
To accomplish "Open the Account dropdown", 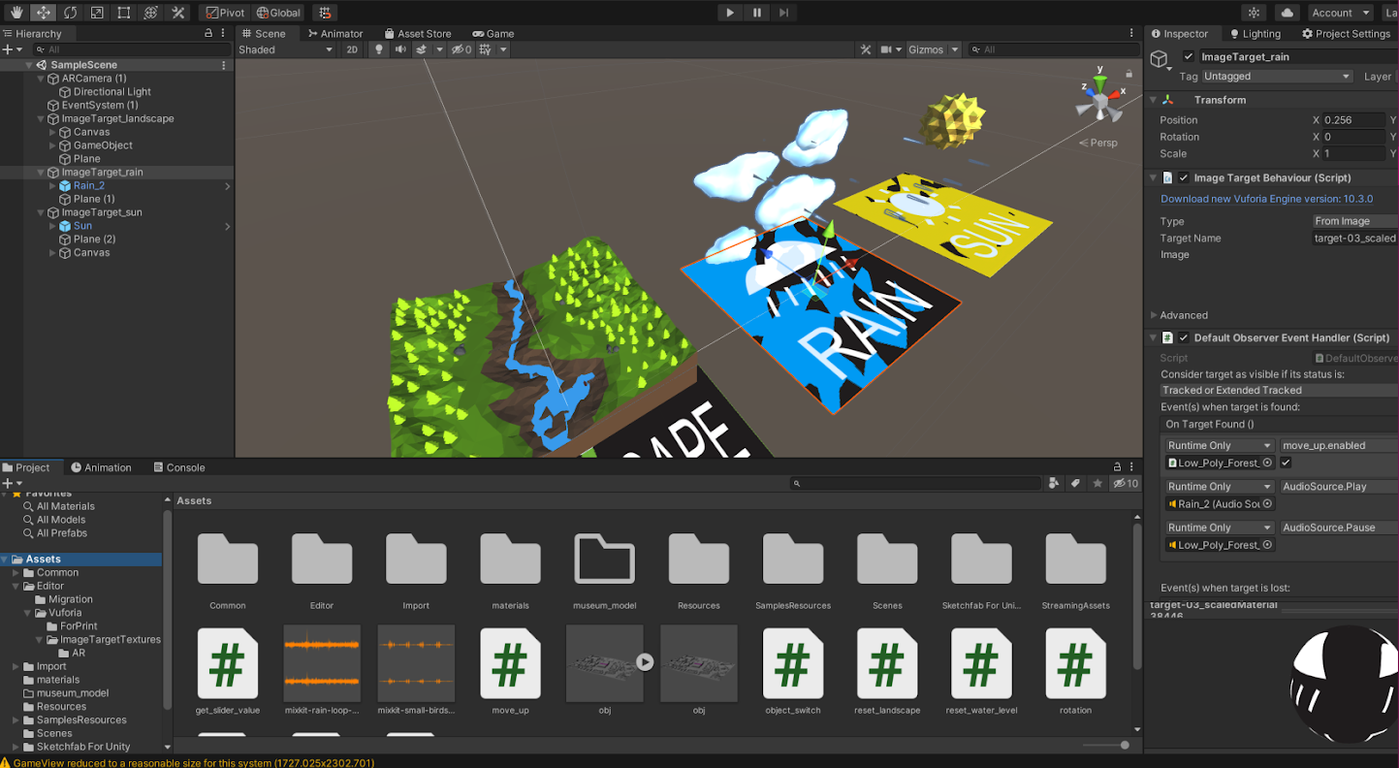I will click(1339, 13).
